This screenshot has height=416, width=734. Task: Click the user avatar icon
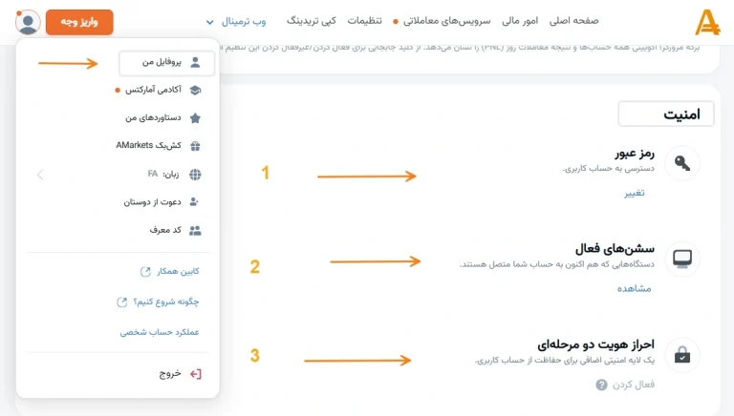pos(28,22)
